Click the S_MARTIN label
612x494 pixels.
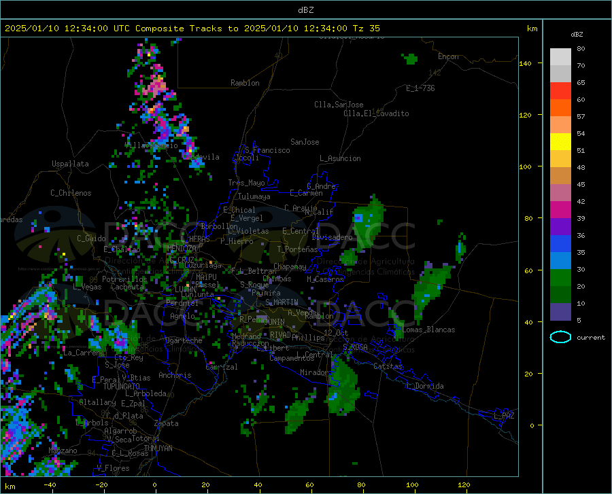[282, 302]
